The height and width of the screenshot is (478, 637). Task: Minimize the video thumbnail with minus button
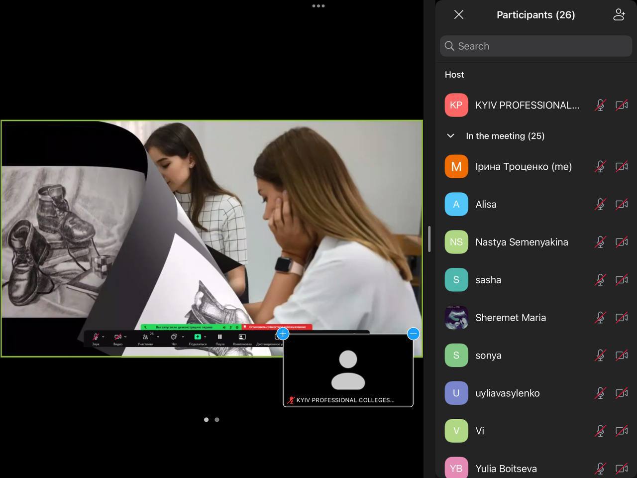click(413, 334)
